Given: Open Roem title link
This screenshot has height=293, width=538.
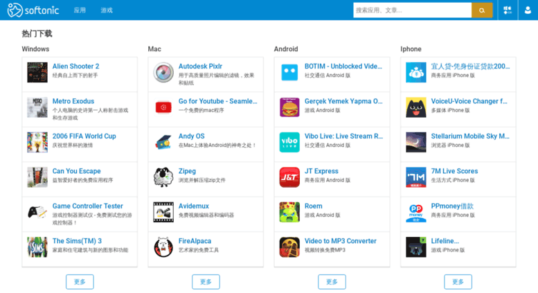Looking at the screenshot, I should [313, 206].
